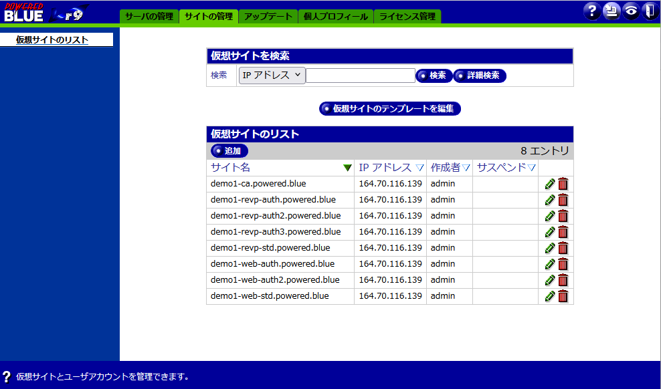The image size is (661, 389).
Task: Edit demo1-revp-std.powered.blue with pencil icon
Action: [550, 248]
